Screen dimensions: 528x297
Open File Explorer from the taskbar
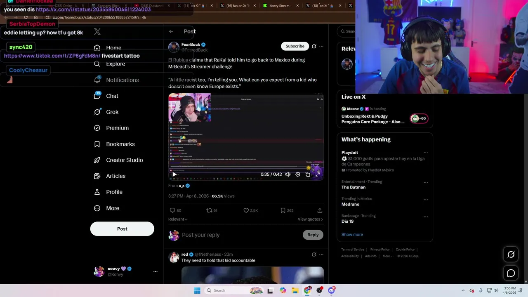[x=295, y=290]
